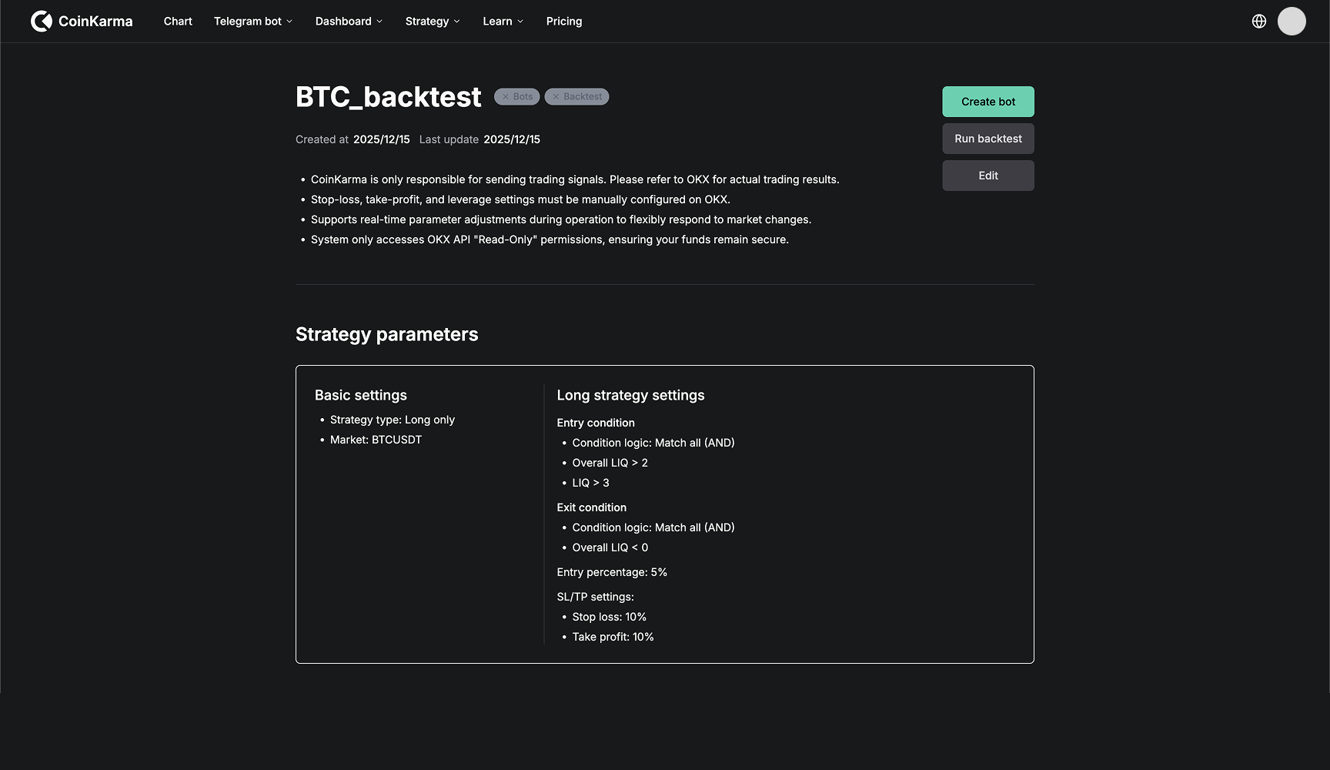Screen dimensions: 1330x770
Task: Open the Pricing page
Action: coord(564,22)
